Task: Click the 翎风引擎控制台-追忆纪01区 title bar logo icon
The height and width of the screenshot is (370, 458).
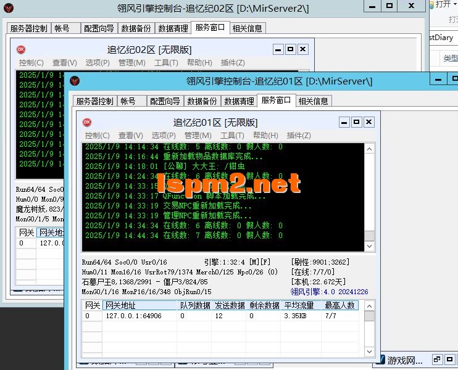Action: 75,81
